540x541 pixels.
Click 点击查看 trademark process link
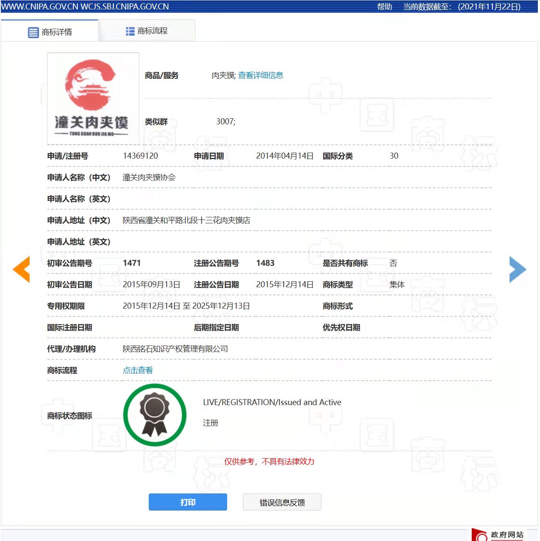138,370
